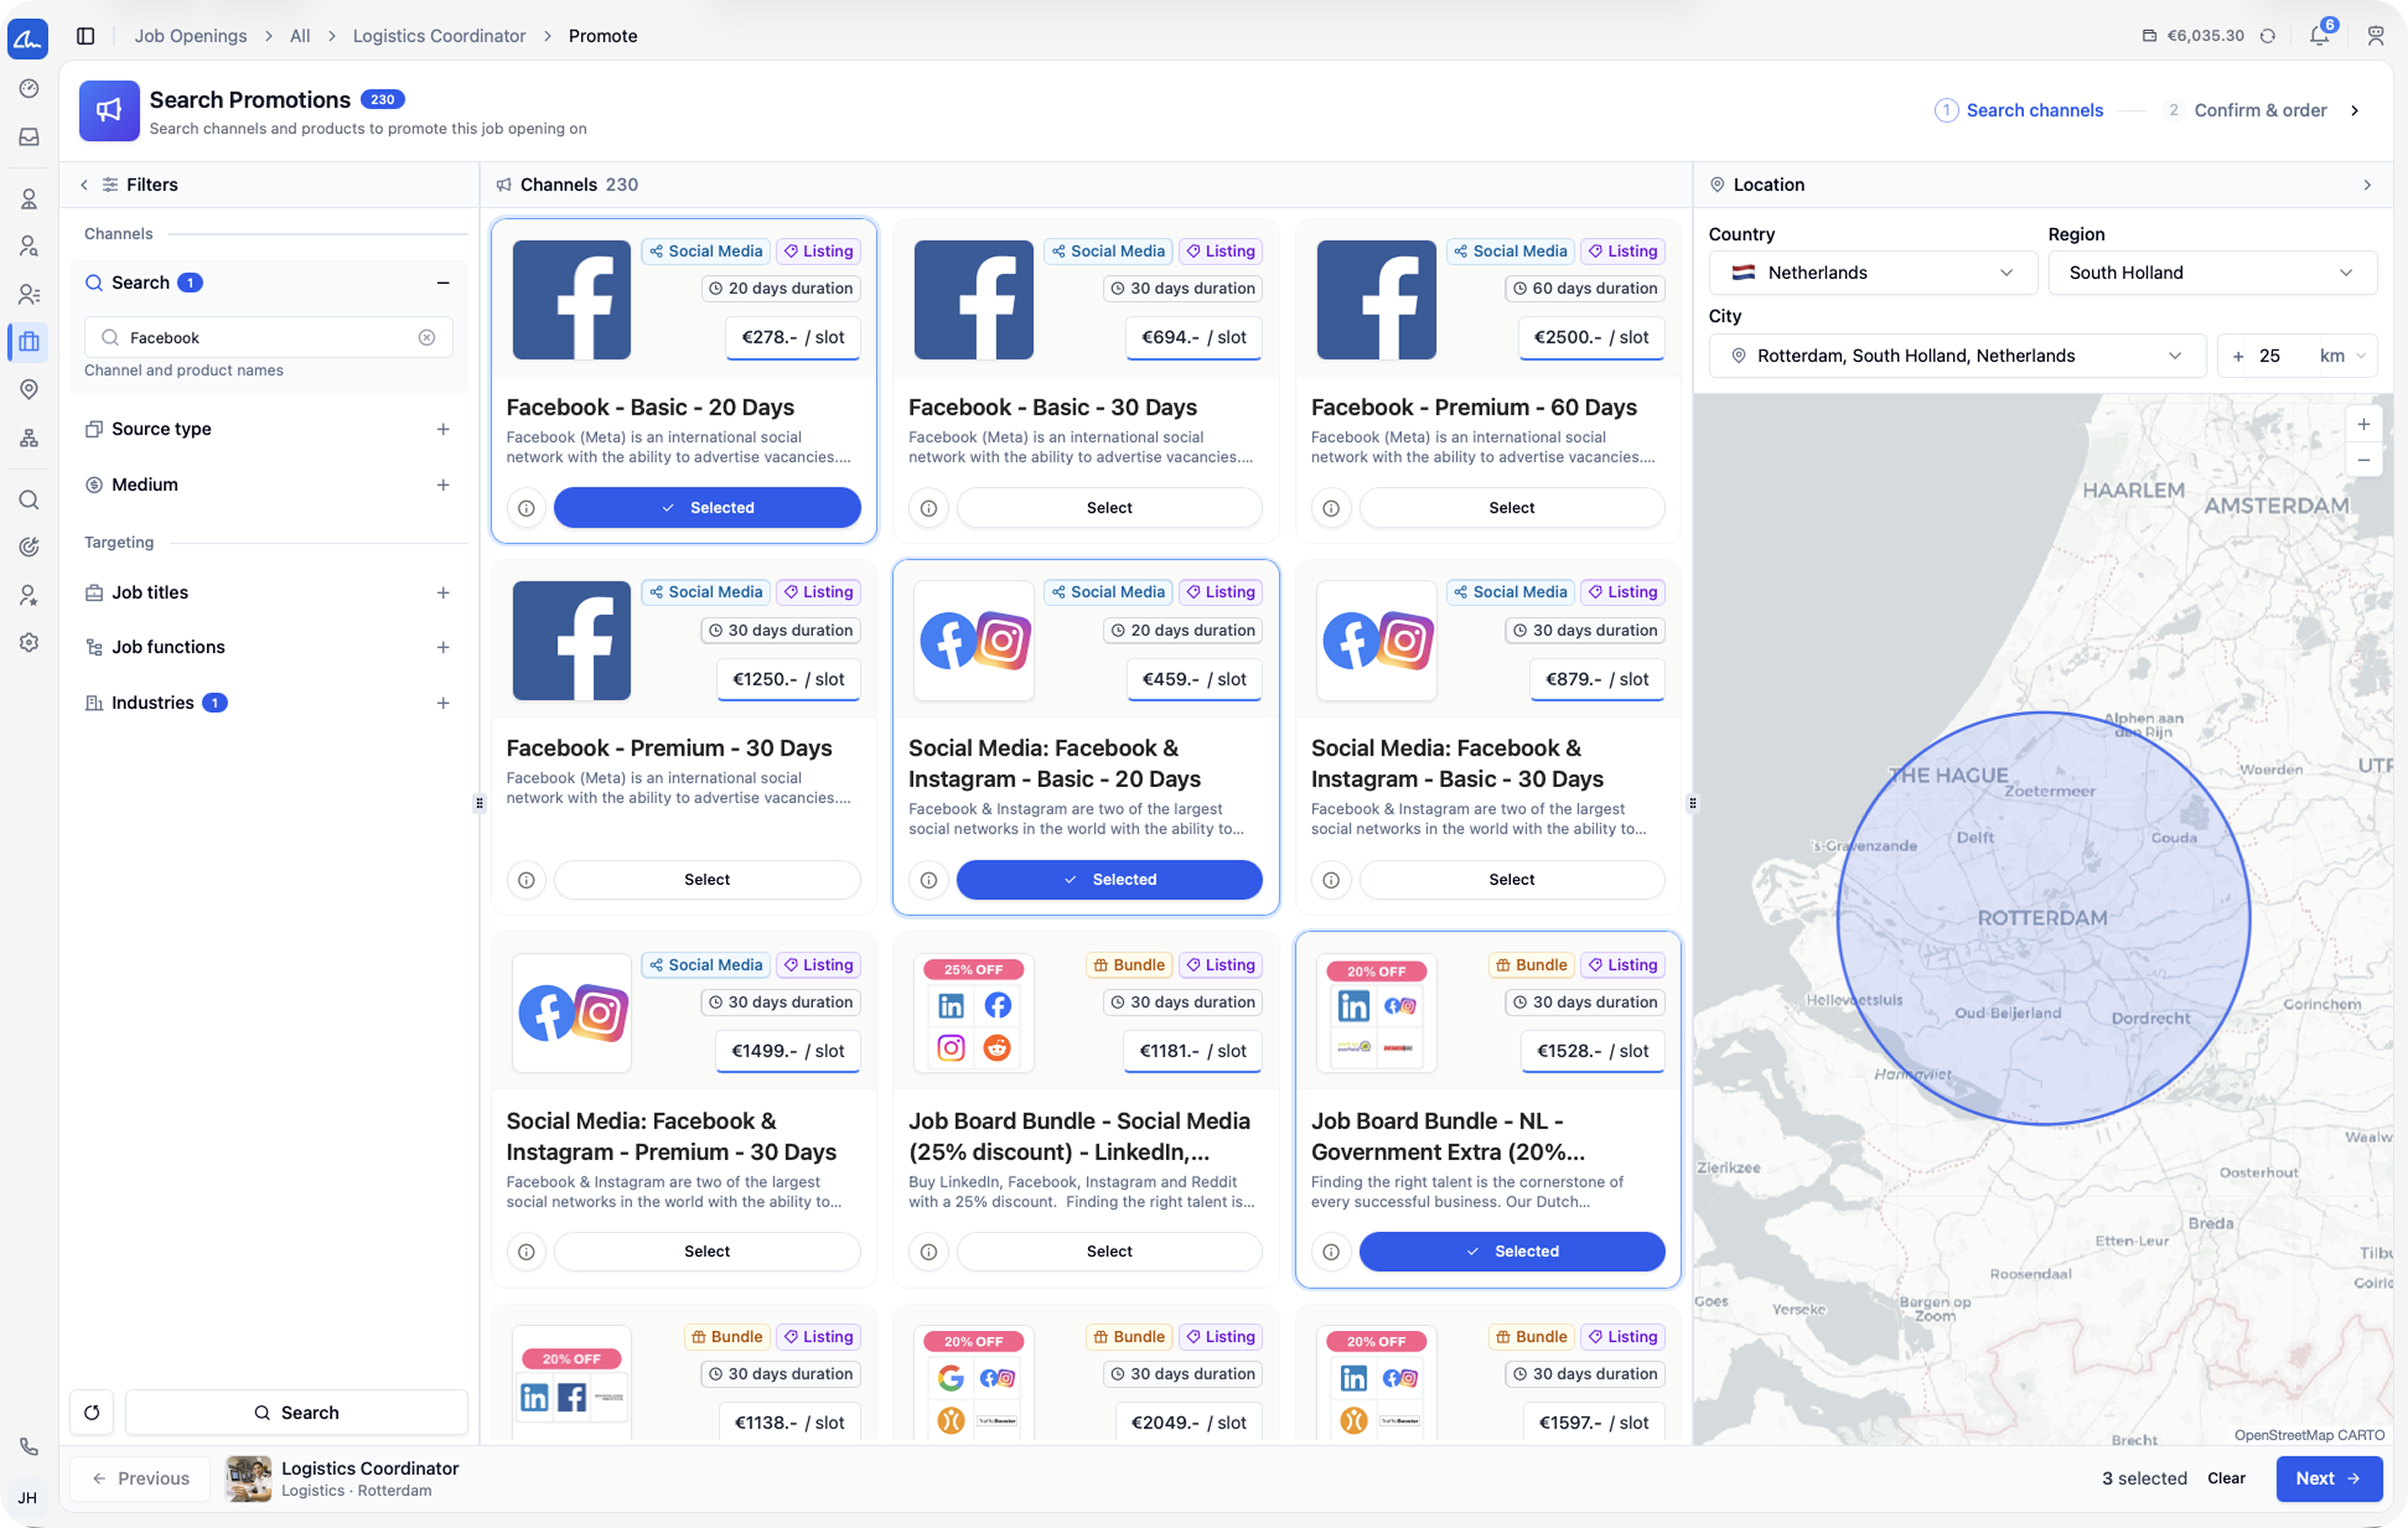
Task: Show info for Facebook - Basic - 30 Days
Action: tap(928, 508)
